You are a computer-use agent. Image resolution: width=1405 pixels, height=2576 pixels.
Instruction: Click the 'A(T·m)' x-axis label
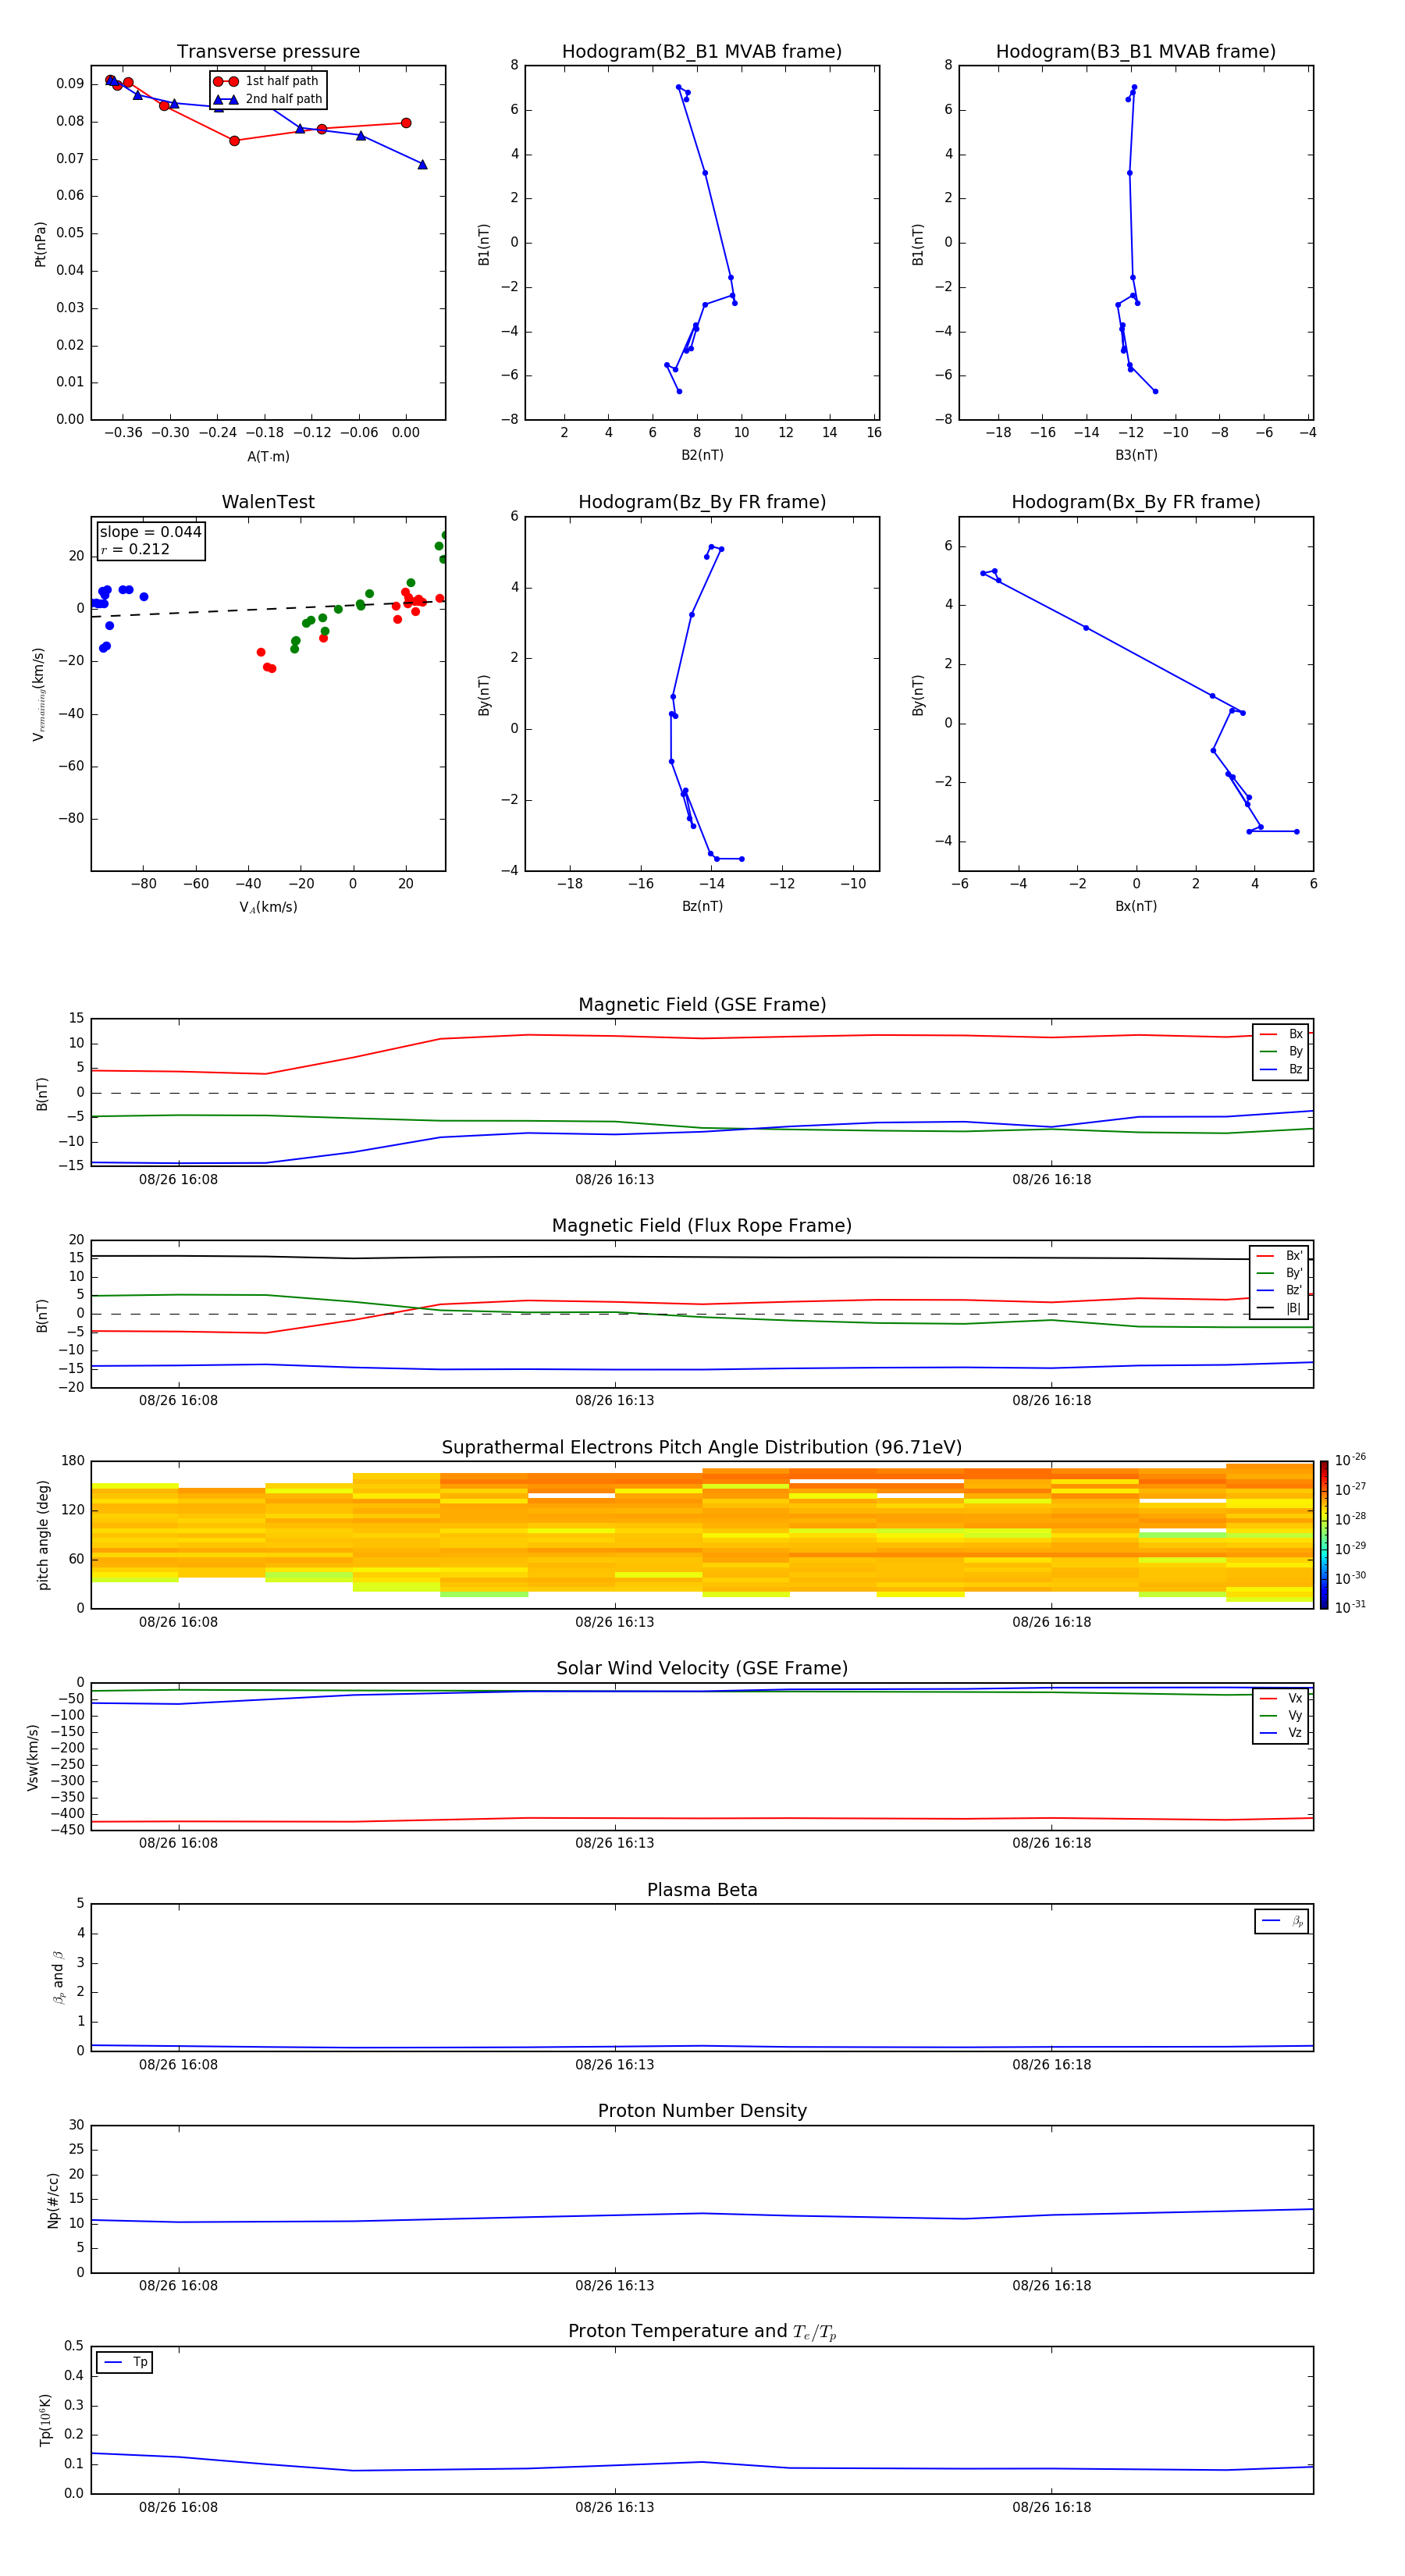pyautogui.click(x=268, y=457)
